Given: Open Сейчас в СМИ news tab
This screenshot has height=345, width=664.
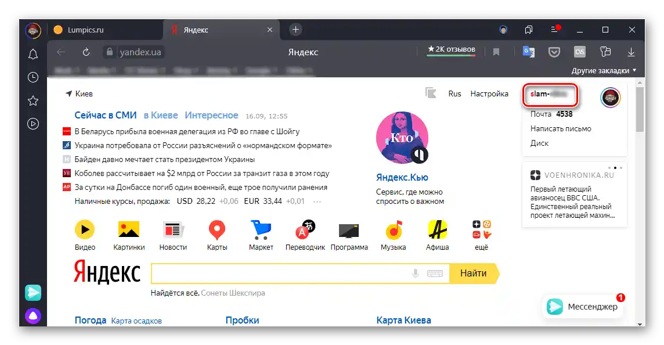Looking at the screenshot, I should click(106, 115).
